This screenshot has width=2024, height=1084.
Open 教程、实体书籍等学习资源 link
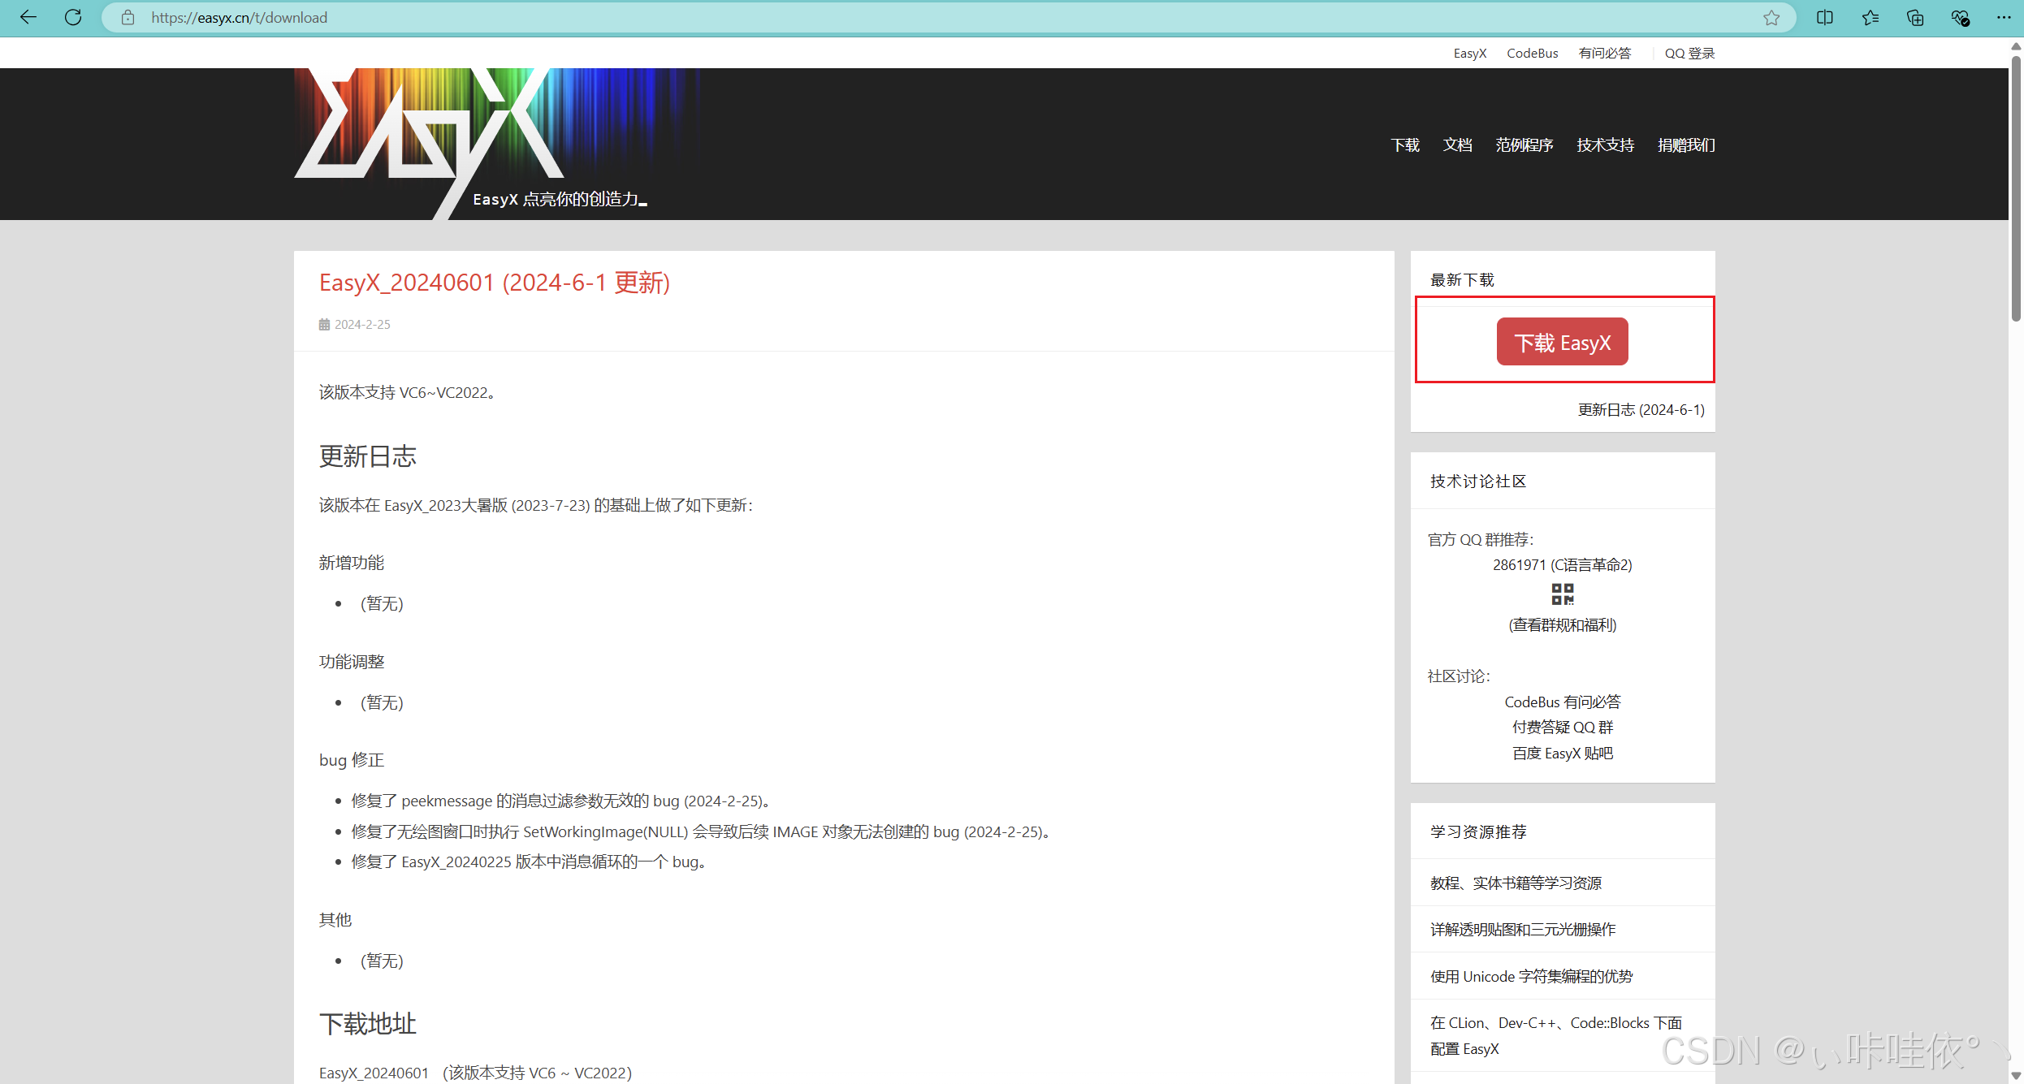coord(1516,883)
